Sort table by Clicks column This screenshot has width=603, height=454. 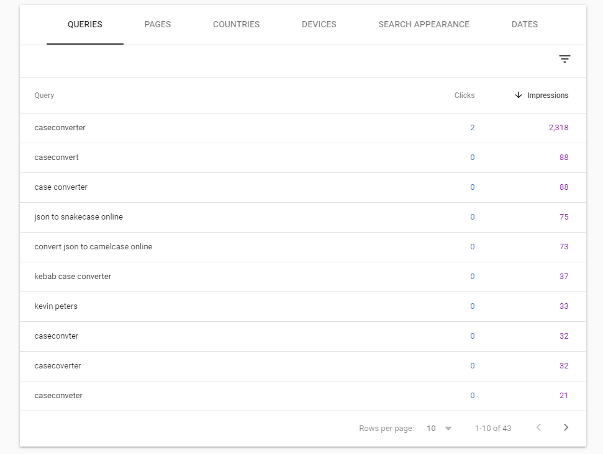[x=464, y=96]
